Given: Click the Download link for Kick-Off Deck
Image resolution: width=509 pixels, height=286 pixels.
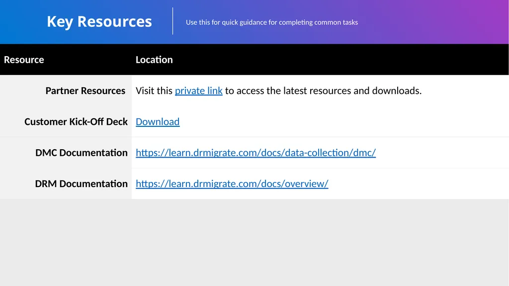Looking at the screenshot, I should coord(158,121).
